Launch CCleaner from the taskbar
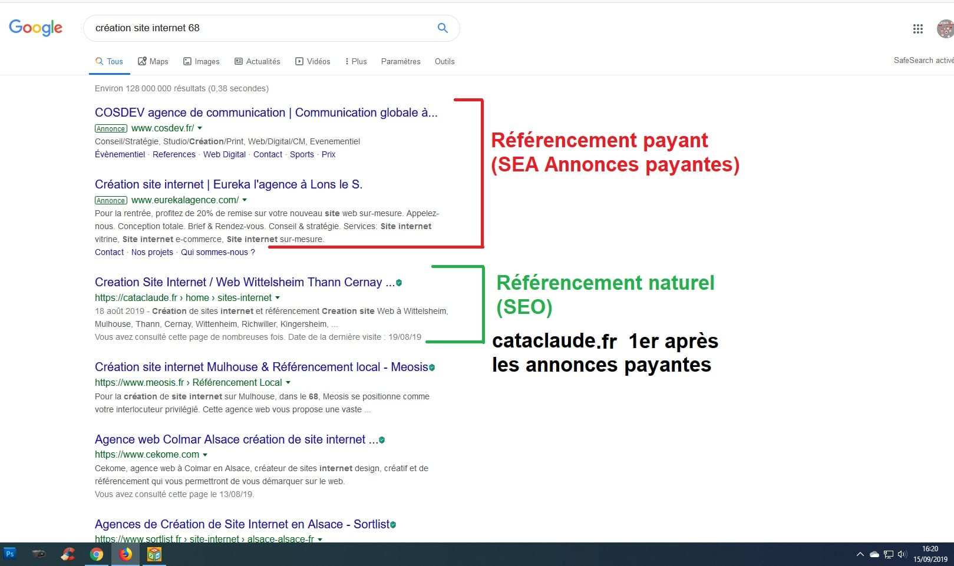The image size is (954, 566). point(68,554)
